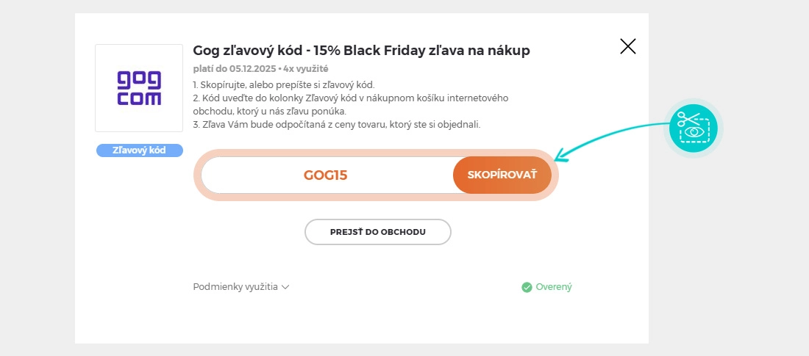Click instruction step 3 about the deducted discount

(336, 124)
